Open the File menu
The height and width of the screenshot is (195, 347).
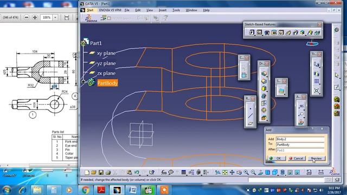127,10
